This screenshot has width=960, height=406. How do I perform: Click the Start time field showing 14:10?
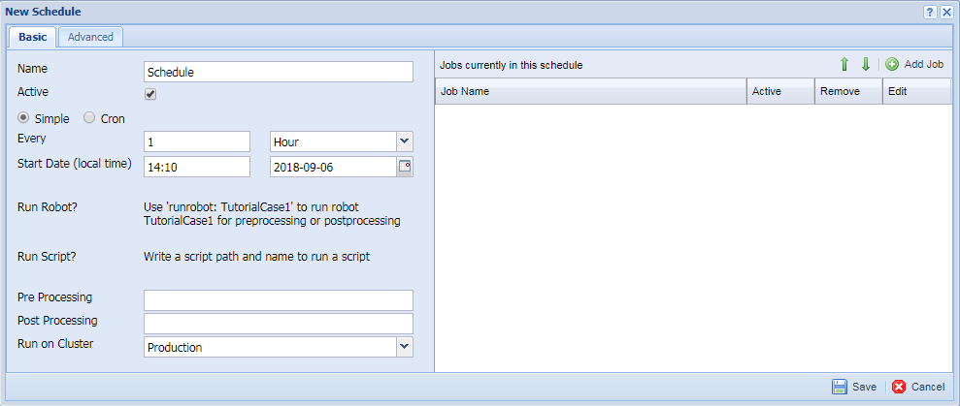(197, 167)
